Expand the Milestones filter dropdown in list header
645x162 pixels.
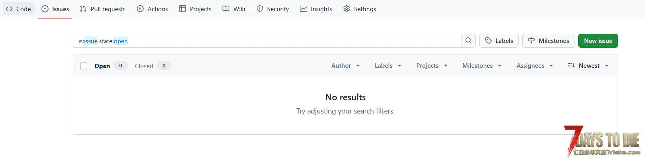482,66
